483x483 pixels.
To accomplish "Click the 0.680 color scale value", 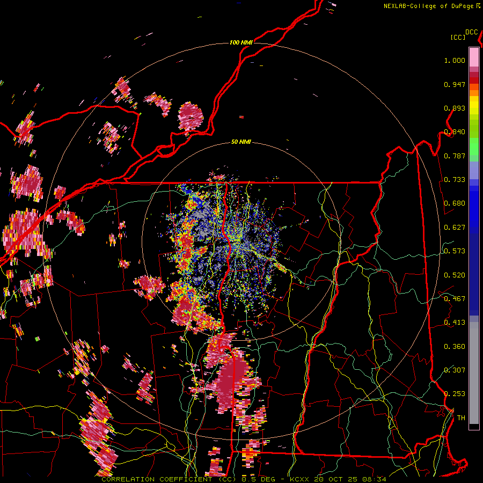I will pos(455,203).
